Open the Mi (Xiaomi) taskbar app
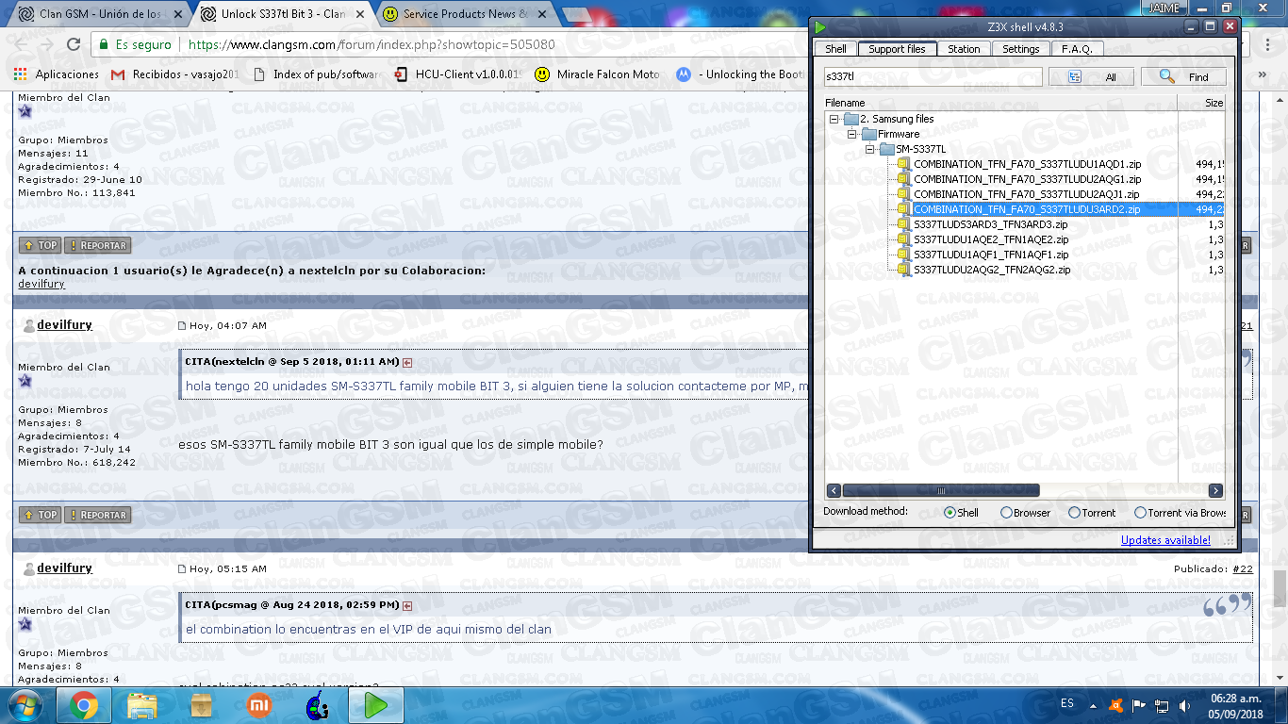This screenshot has width=1288, height=724. pyautogui.click(x=259, y=705)
